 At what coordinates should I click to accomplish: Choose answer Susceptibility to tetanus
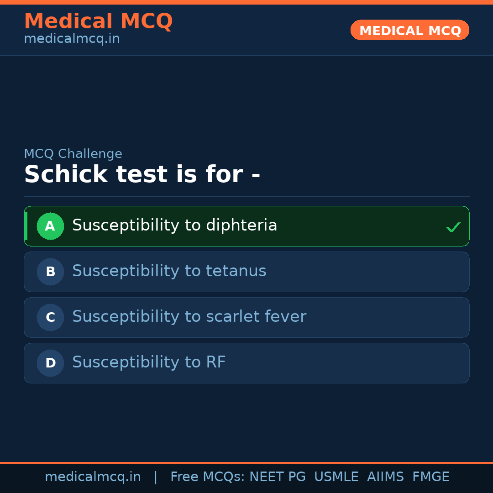click(169, 271)
